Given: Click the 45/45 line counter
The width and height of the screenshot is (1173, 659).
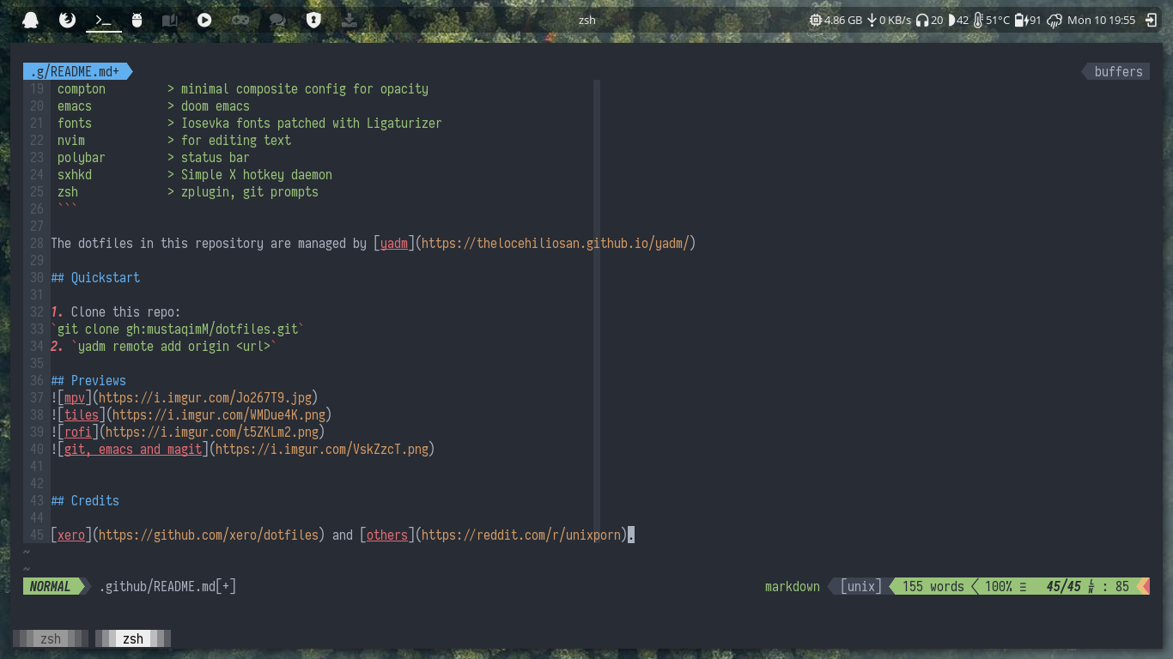Looking at the screenshot, I should (1064, 586).
